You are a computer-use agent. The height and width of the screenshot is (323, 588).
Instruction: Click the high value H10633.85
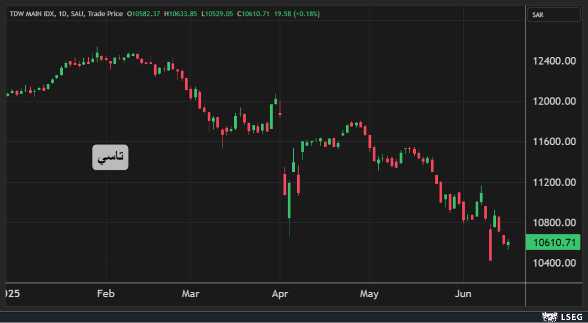coord(180,14)
